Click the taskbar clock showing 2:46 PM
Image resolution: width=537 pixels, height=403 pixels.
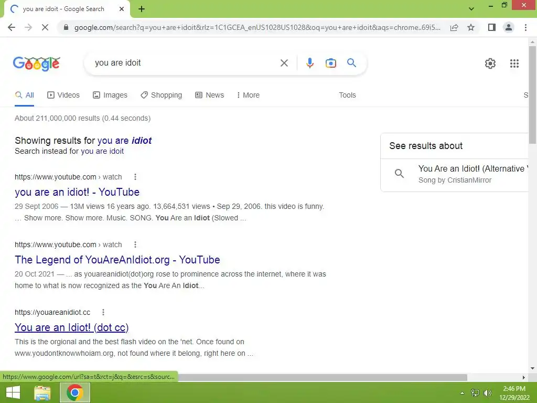click(x=514, y=393)
